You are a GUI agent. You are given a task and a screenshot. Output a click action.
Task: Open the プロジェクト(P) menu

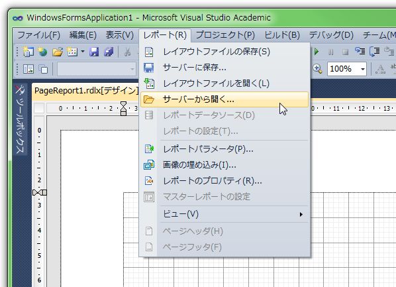coord(225,35)
